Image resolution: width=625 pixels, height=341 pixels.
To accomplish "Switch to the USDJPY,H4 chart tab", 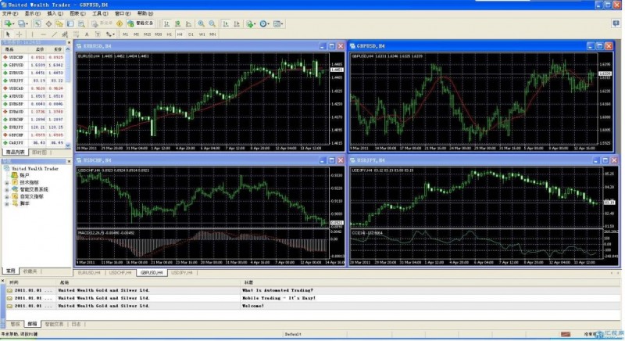I will (x=182, y=273).
